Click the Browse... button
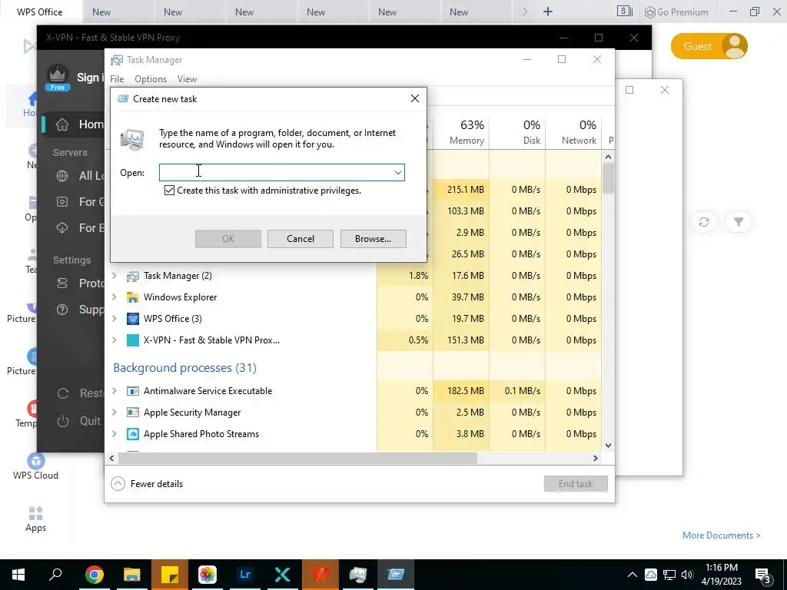 [x=373, y=239]
